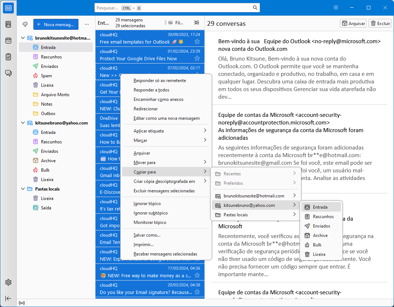This screenshot has height=307, width=394.
Task: Select yahoo Bulk folder in tree
Action: tap(56, 170)
